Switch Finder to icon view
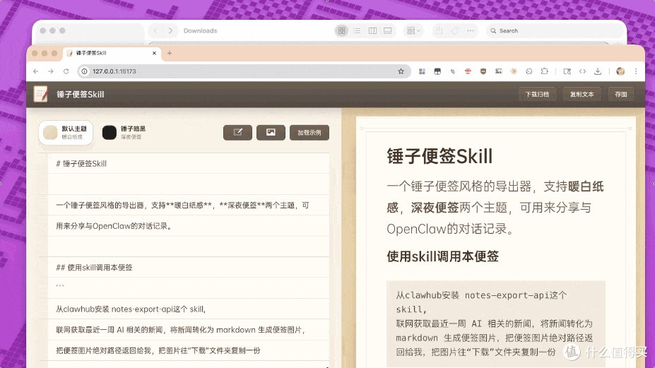The height and width of the screenshot is (368, 655). tap(342, 30)
